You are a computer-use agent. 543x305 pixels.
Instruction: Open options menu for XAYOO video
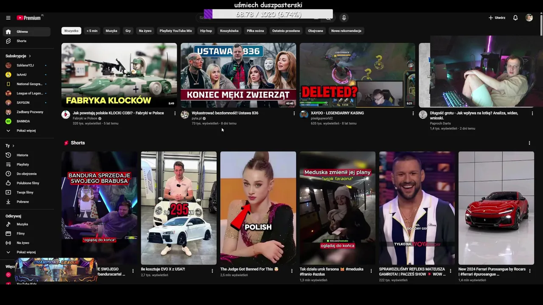coord(413,113)
